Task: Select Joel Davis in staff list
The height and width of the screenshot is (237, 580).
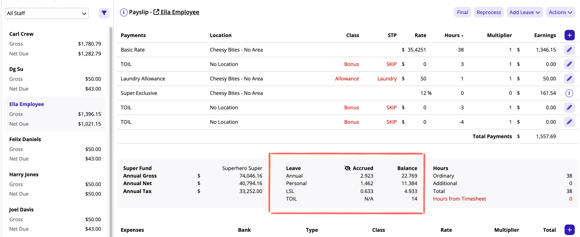Action: (21, 209)
